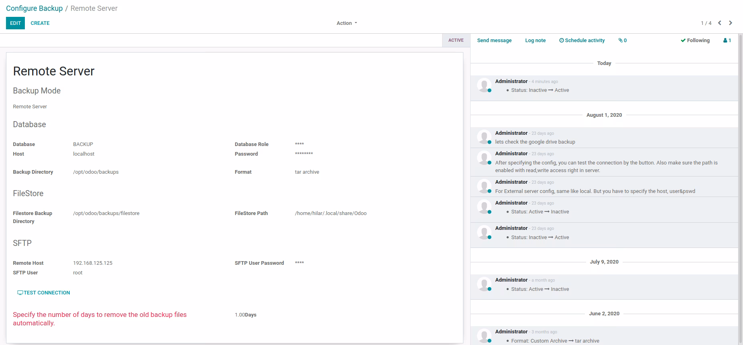Click Test Connection button
The width and height of the screenshot is (743, 345).
point(44,293)
